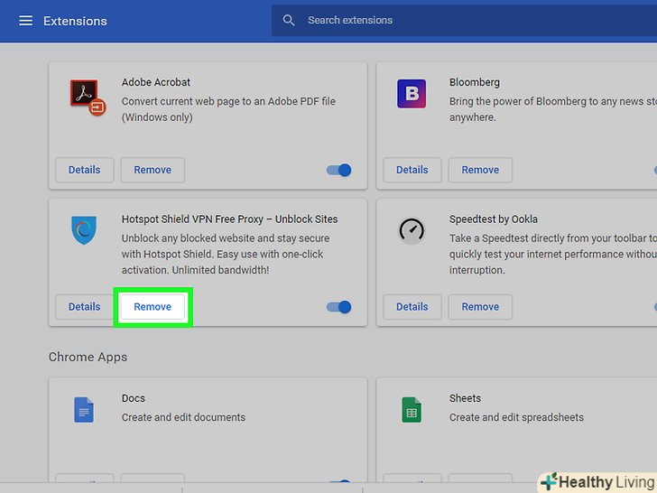
Task: View Details of Bloomberg extension
Action: (x=412, y=170)
